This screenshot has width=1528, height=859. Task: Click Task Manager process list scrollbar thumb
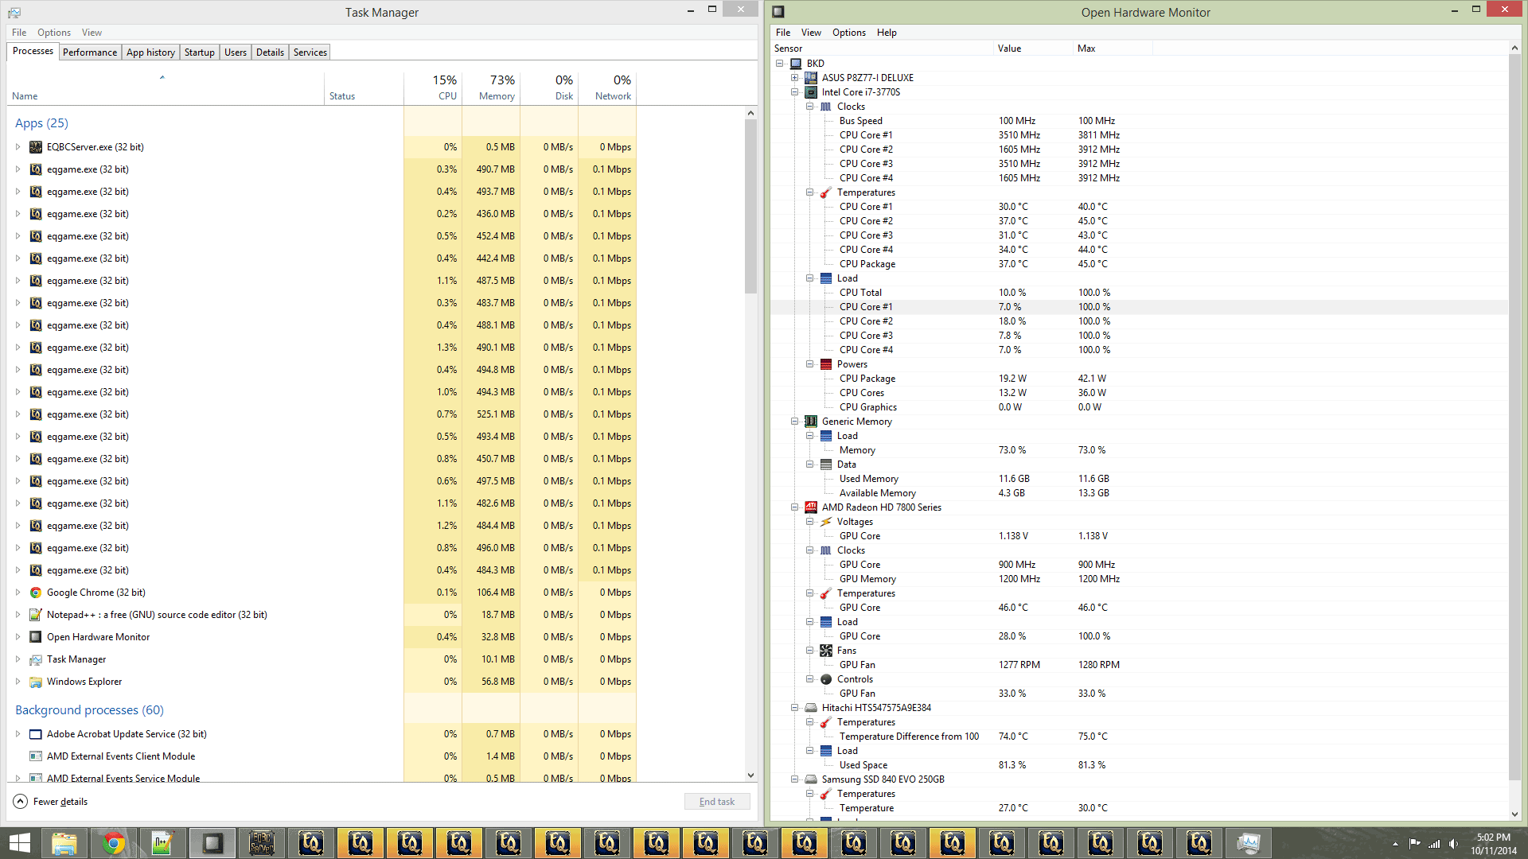click(750, 207)
